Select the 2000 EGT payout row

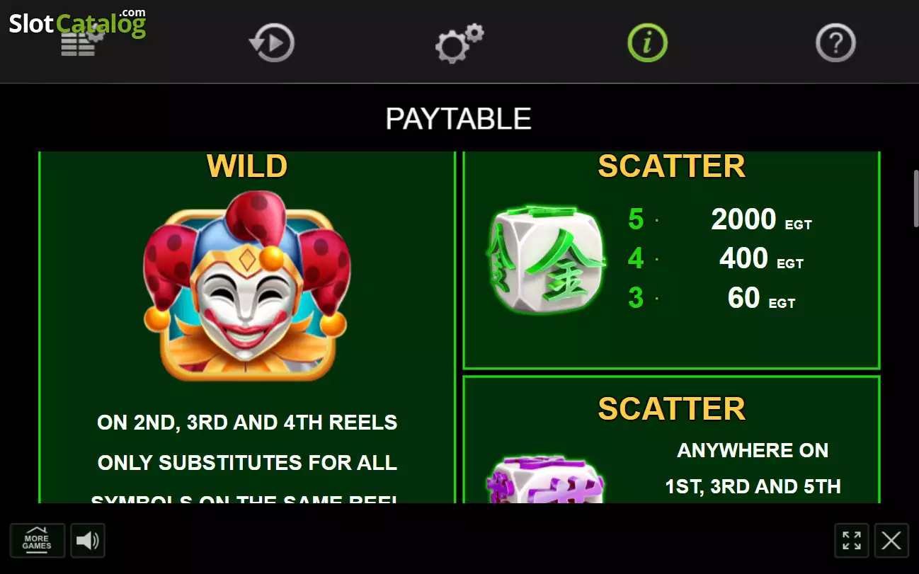[719, 220]
